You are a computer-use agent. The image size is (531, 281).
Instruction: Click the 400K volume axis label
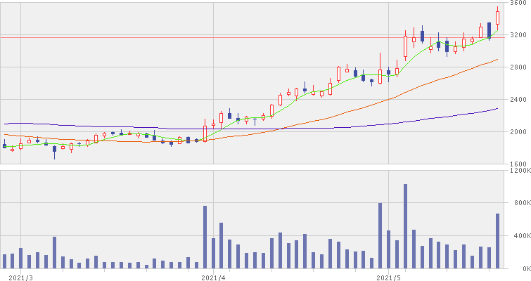click(x=520, y=237)
